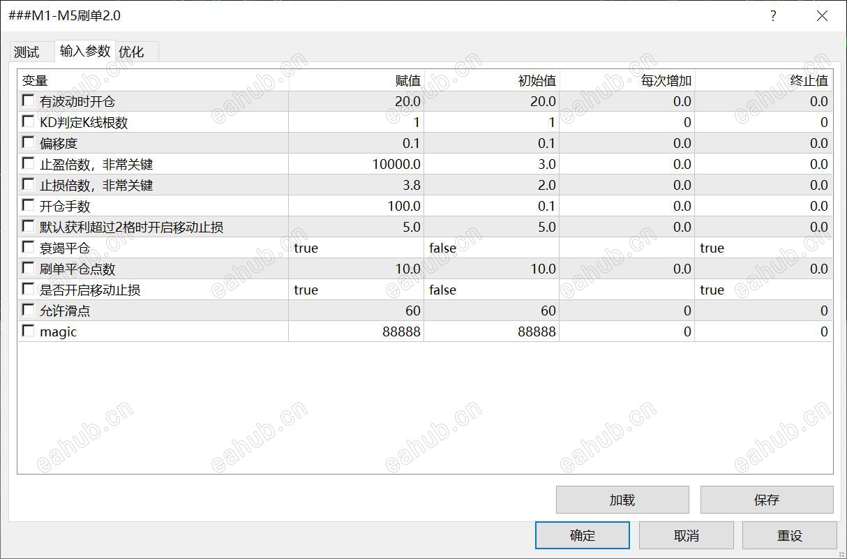Tick checkbox for 默认获利超过2格时开启移动止损

28,226
